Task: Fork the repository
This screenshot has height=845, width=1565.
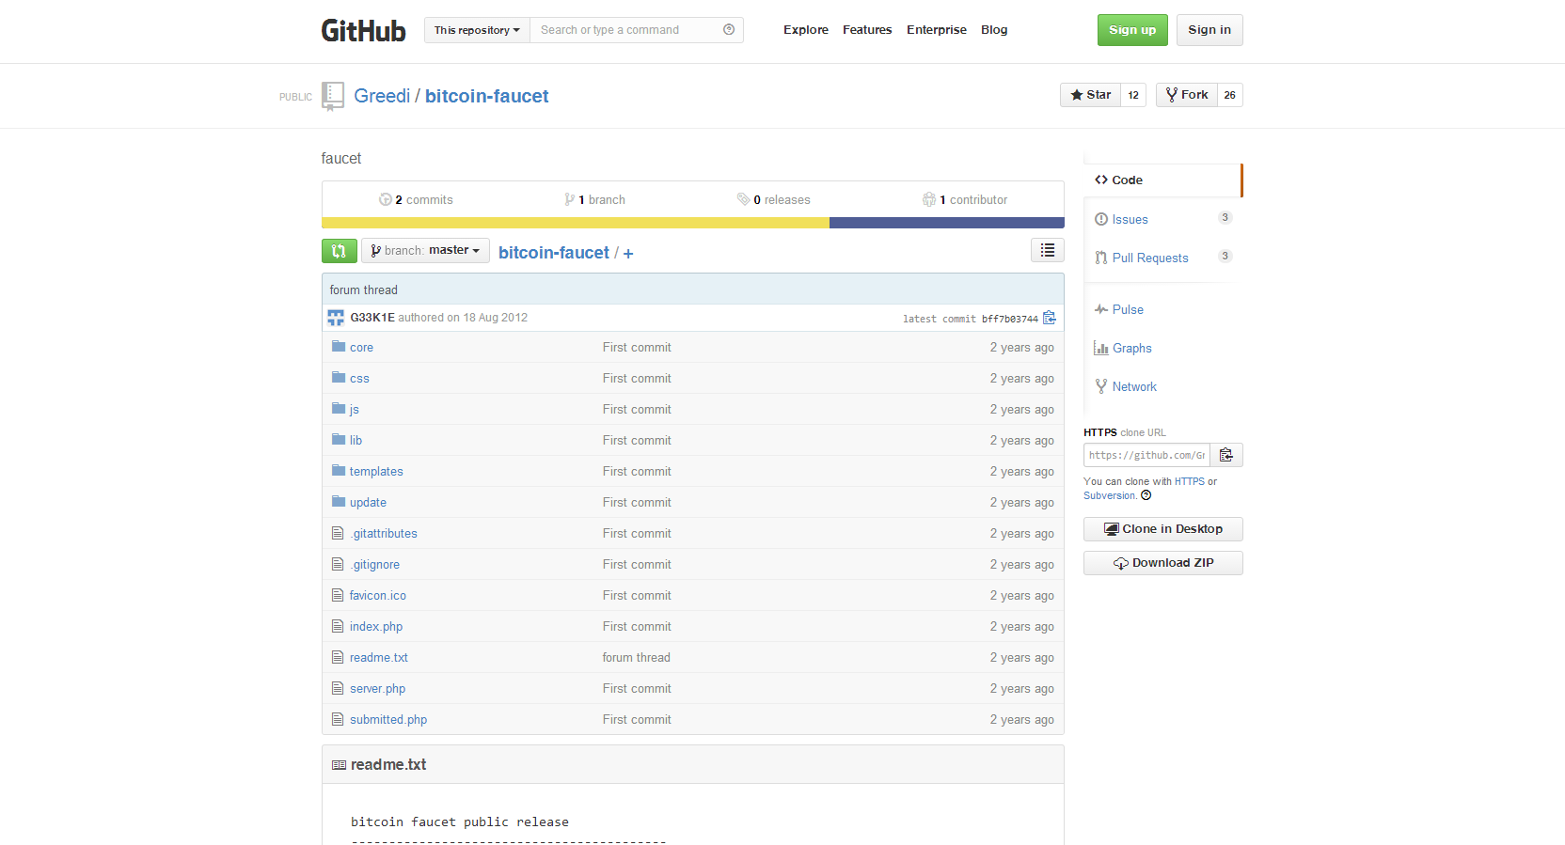Action: click(x=1187, y=95)
